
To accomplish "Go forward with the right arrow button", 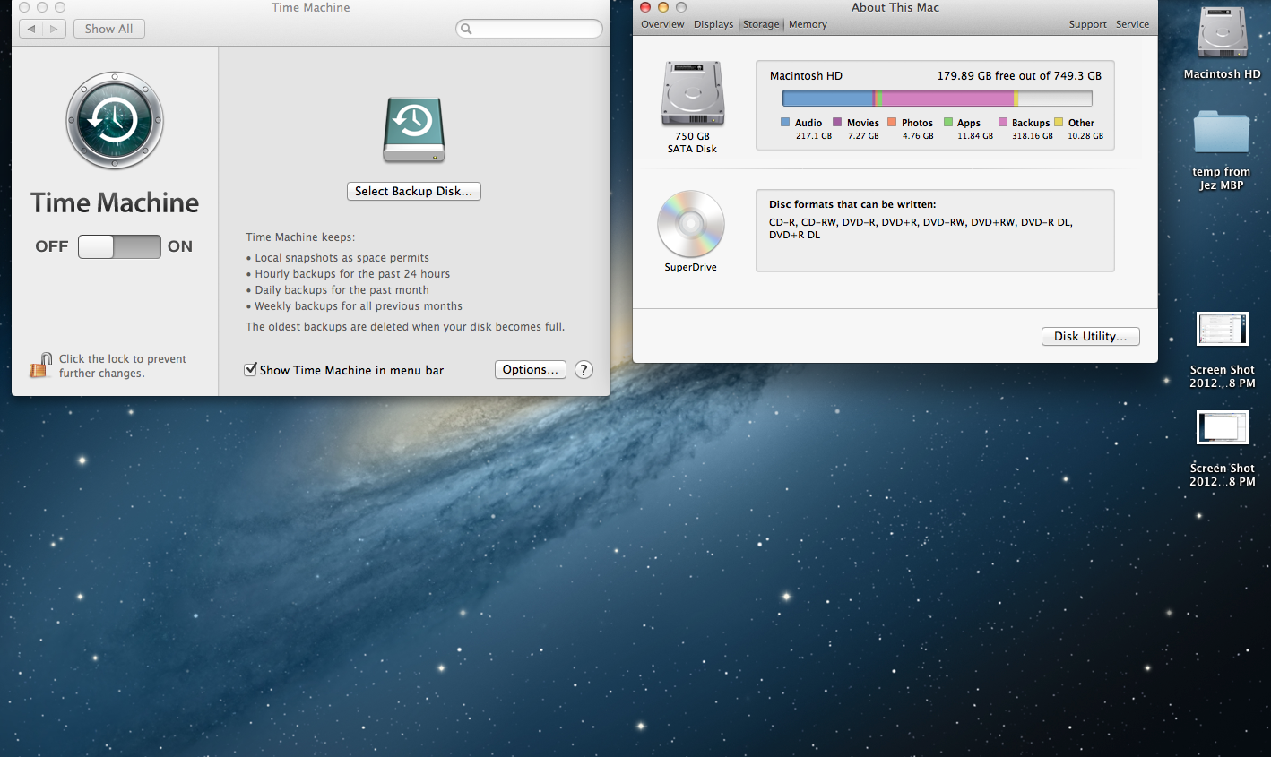I will 55,29.
